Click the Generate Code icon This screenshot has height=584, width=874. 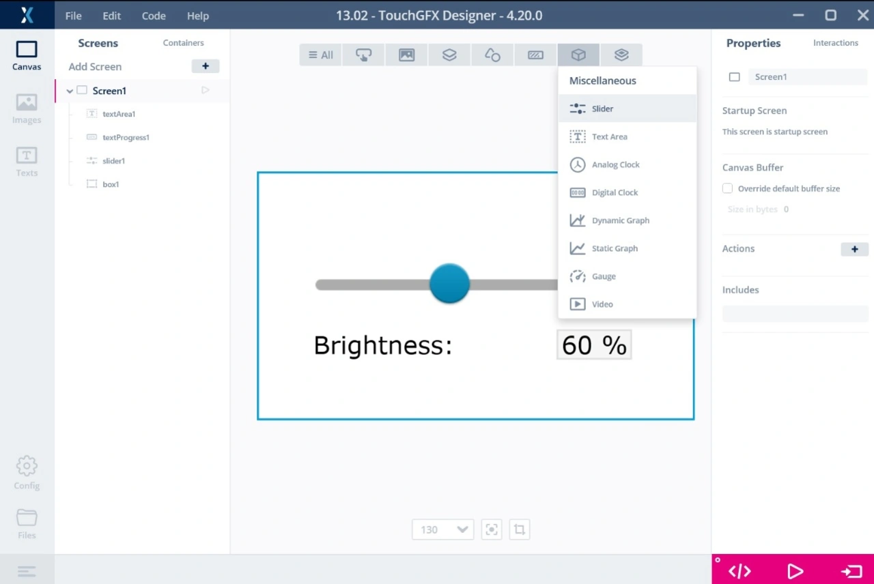click(739, 571)
